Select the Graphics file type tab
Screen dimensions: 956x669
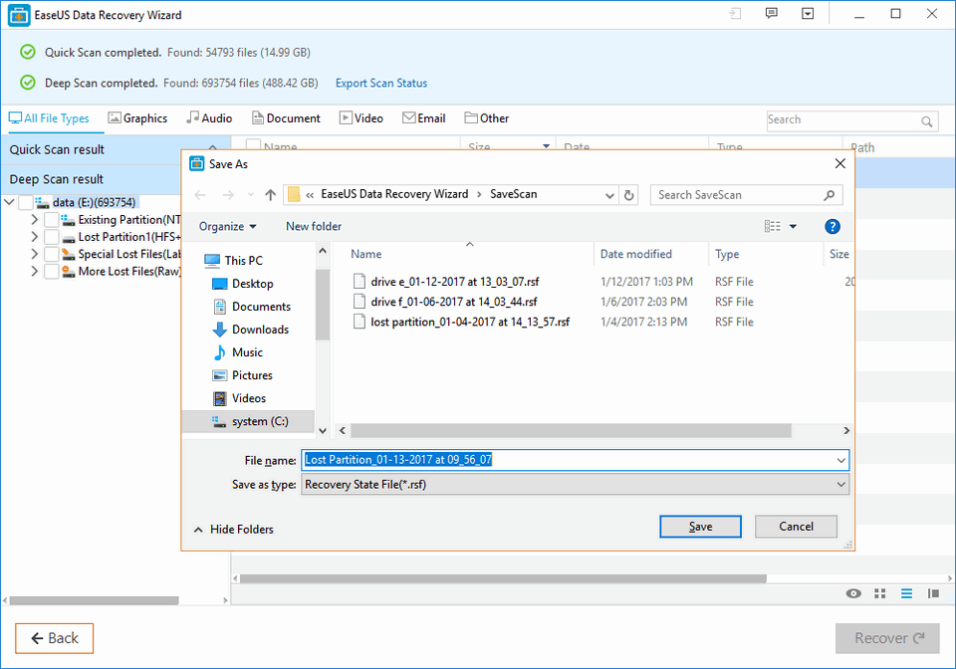coord(137,118)
